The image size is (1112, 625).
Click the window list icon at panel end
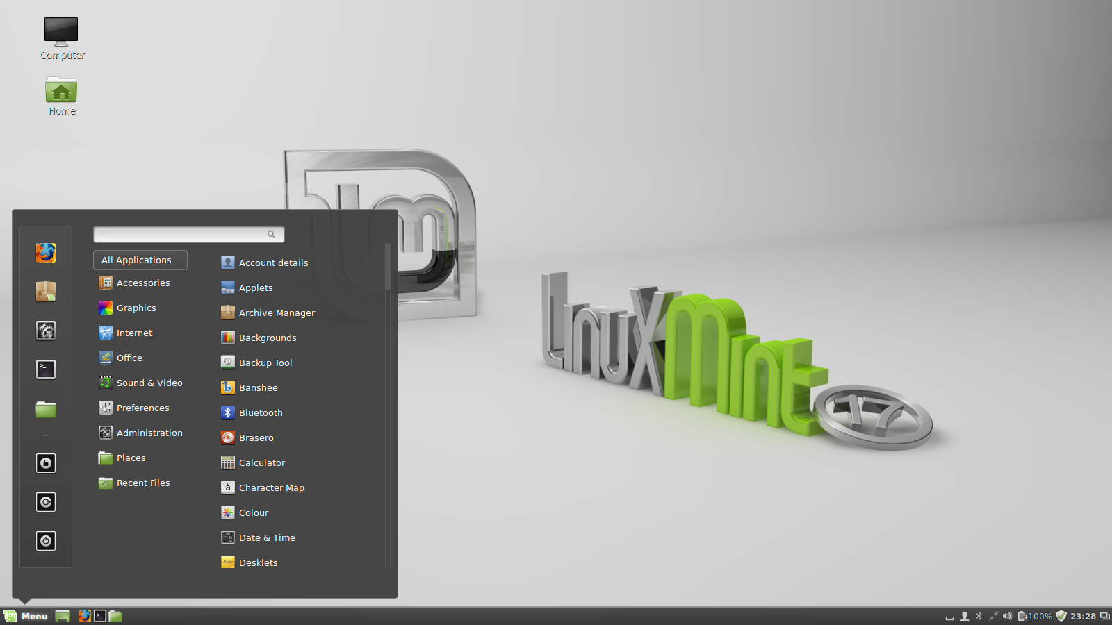(1104, 616)
